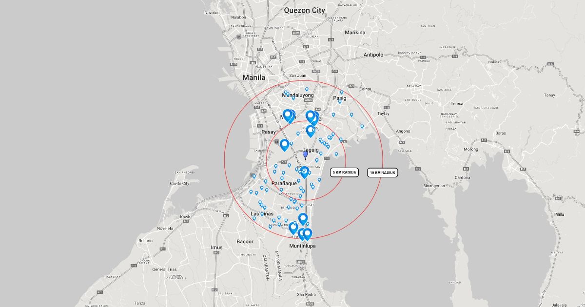This screenshot has height=307, width=585.
Task: Select the Marikina map label
Action: pyautogui.click(x=354, y=33)
